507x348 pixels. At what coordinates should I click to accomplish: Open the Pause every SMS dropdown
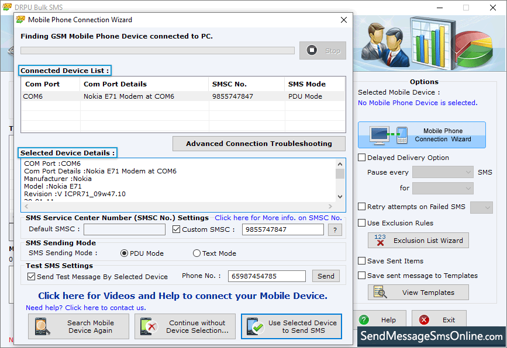point(443,172)
